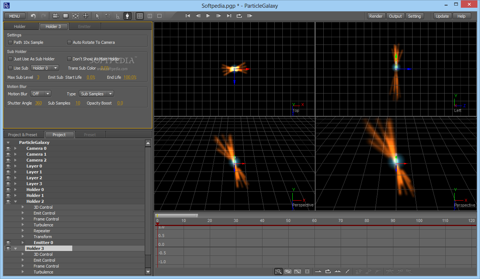Select the camera tool icon

[56, 16]
